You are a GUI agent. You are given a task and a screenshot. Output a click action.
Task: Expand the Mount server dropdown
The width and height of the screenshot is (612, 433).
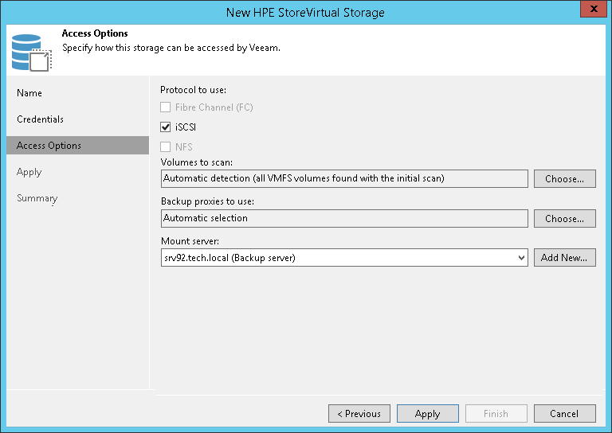[521, 258]
